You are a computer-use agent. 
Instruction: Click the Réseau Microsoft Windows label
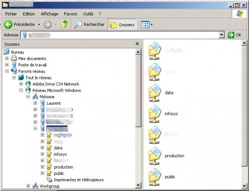pos(57,90)
